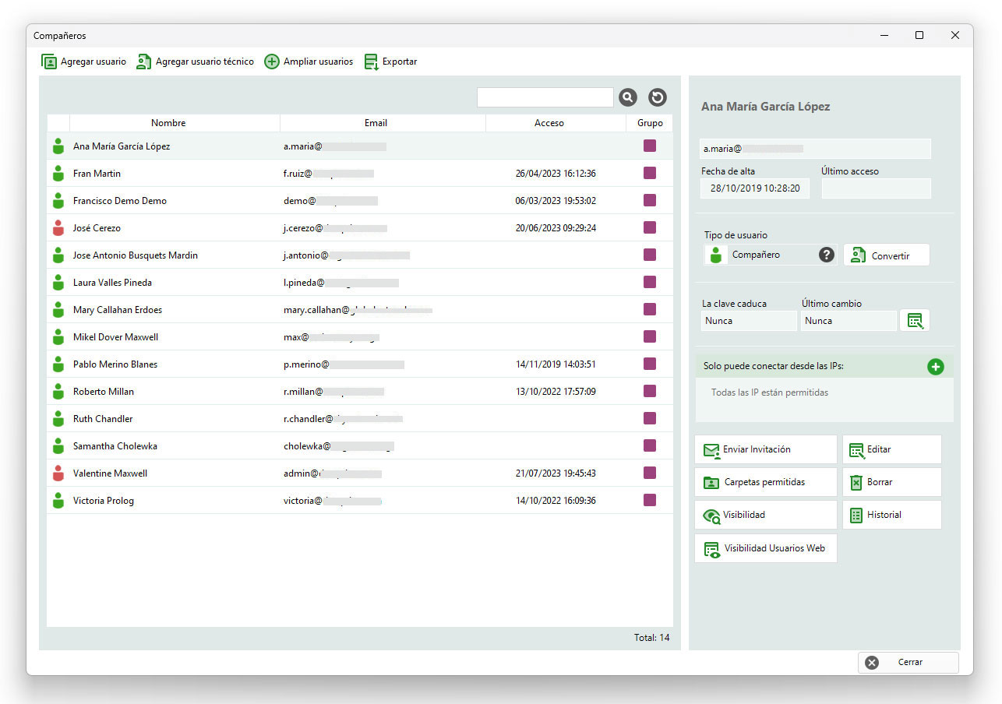The height and width of the screenshot is (704, 1002).
Task: Click the user icon for Samantha Cholewka
Action: (58, 446)
